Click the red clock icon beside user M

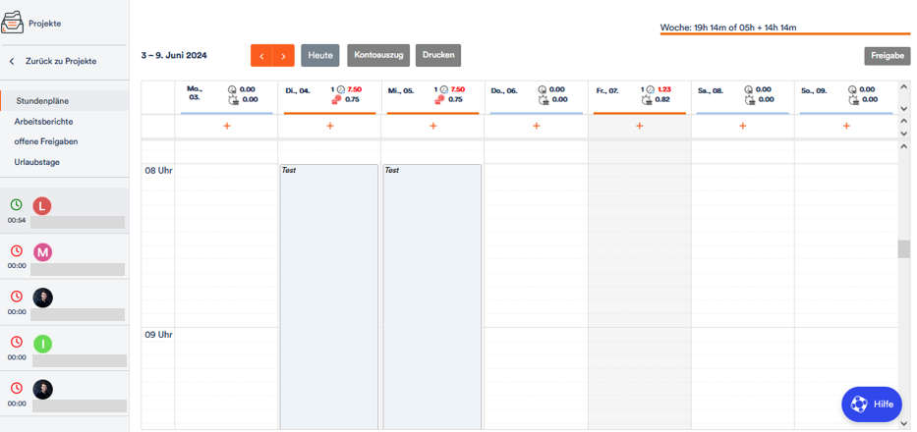tap(17, 250)
